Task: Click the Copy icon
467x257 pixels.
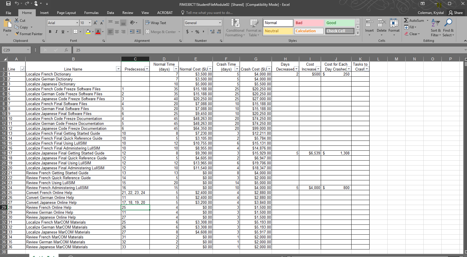Action: pos(17,27)
